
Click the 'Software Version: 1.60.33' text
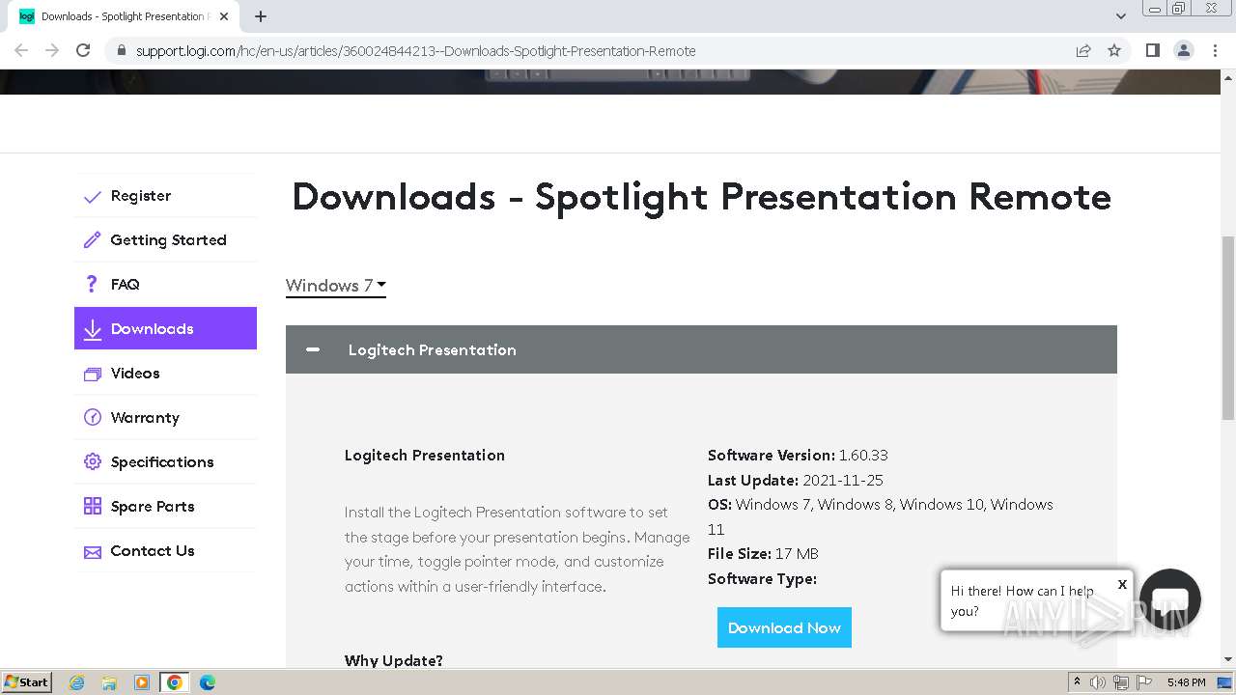pos(798,456)
